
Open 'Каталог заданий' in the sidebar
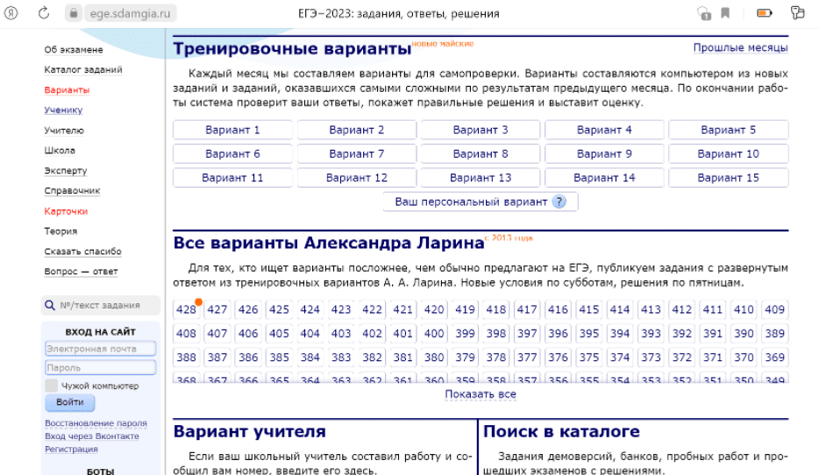83,69
